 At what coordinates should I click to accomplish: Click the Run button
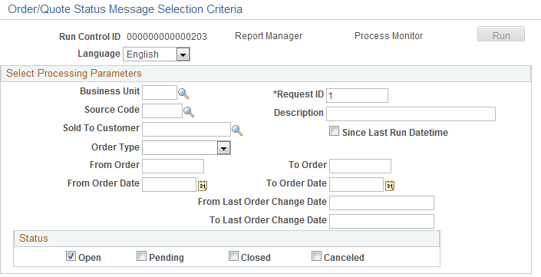coord(501,35)
